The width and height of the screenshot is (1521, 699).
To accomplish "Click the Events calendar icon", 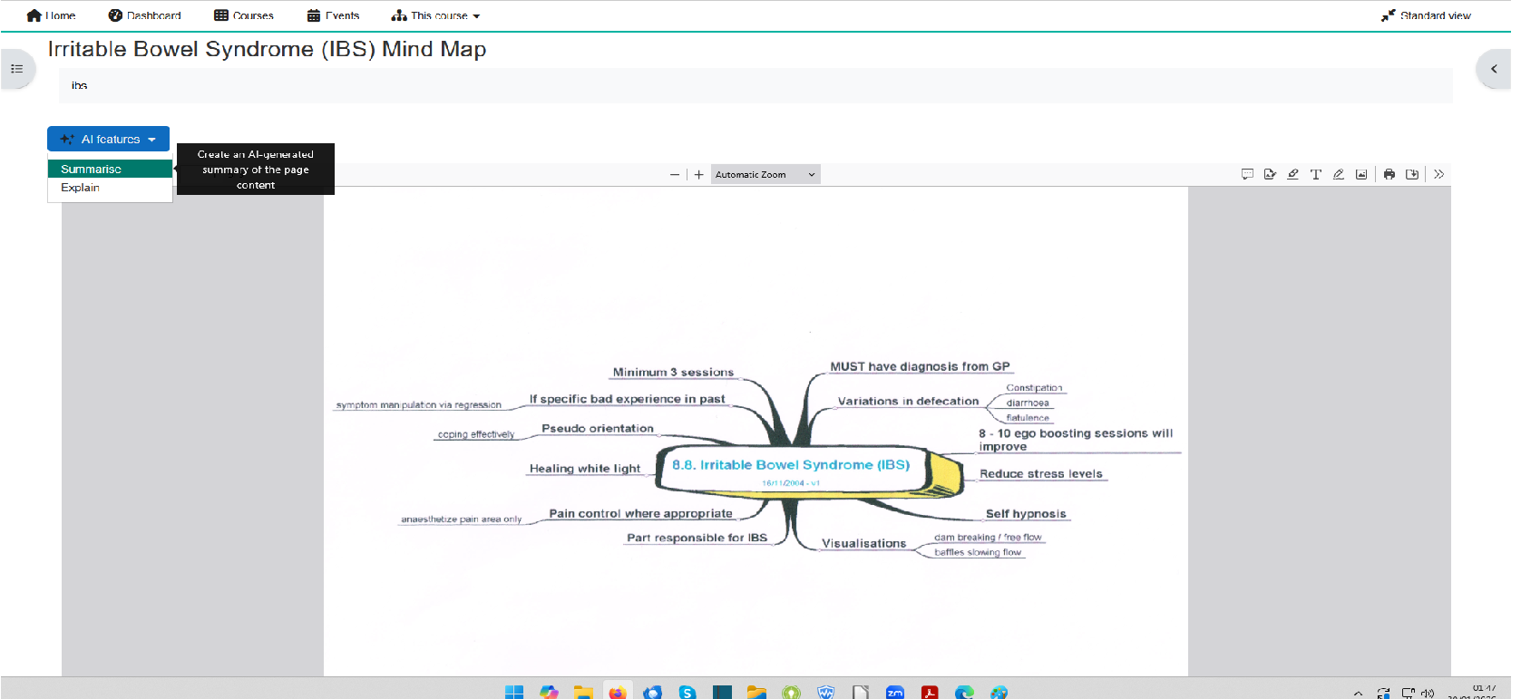I will pyautogui.click(x=314, y=15).
